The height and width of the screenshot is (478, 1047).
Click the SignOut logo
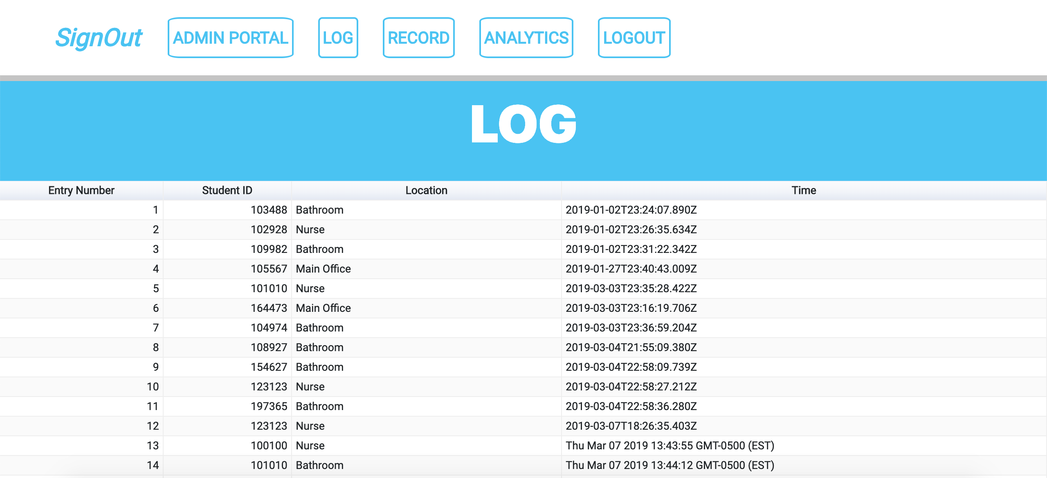coord(99,38)
